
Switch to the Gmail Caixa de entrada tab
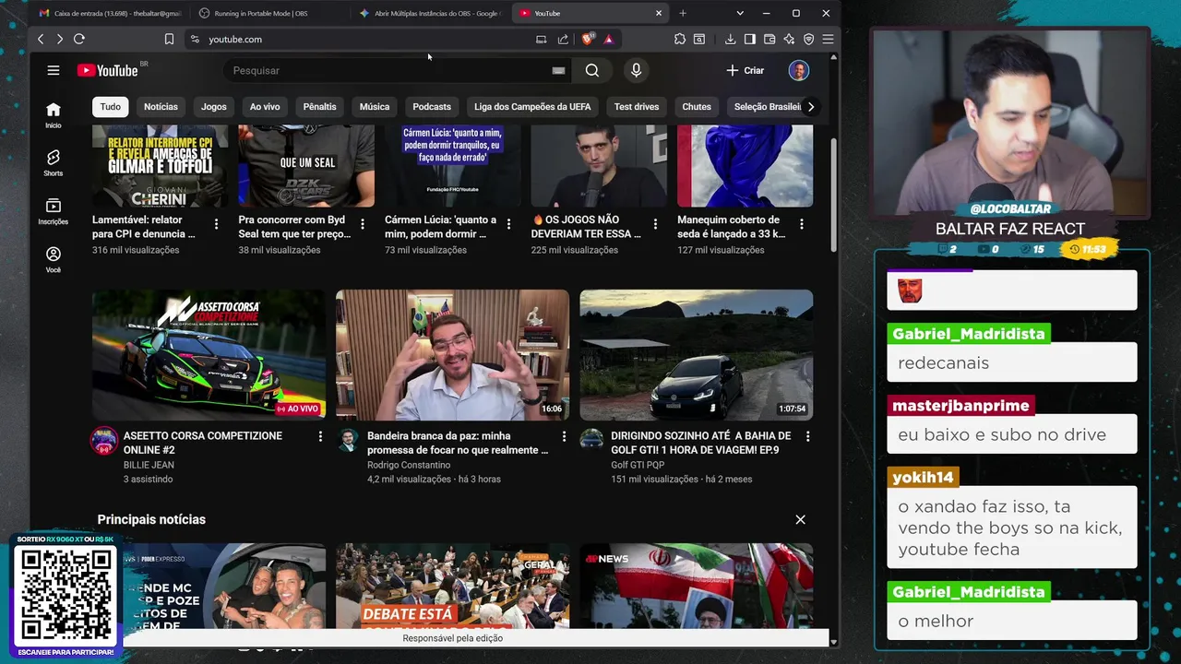tap(110, 13)
